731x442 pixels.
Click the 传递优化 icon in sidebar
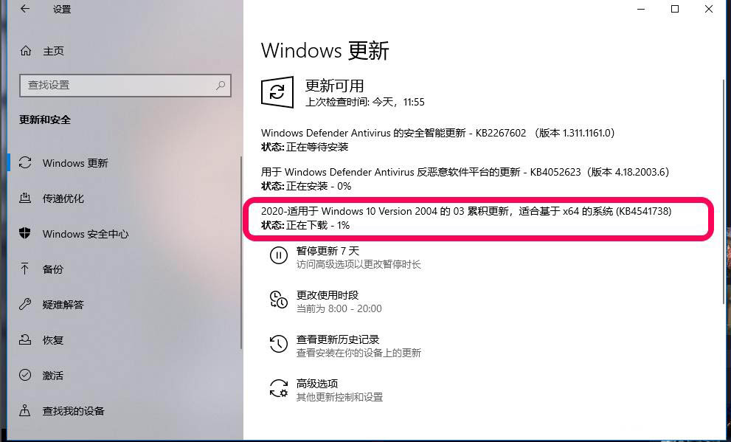25,198
